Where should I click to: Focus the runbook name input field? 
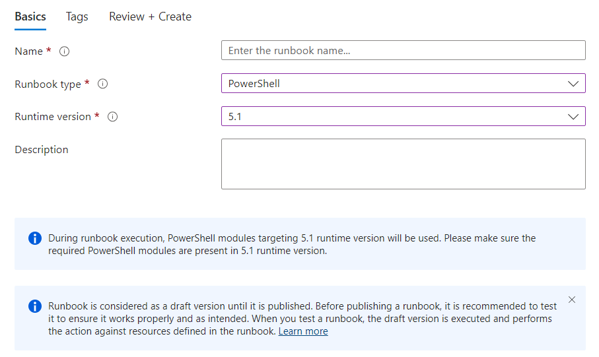click(x=404, y=50)
